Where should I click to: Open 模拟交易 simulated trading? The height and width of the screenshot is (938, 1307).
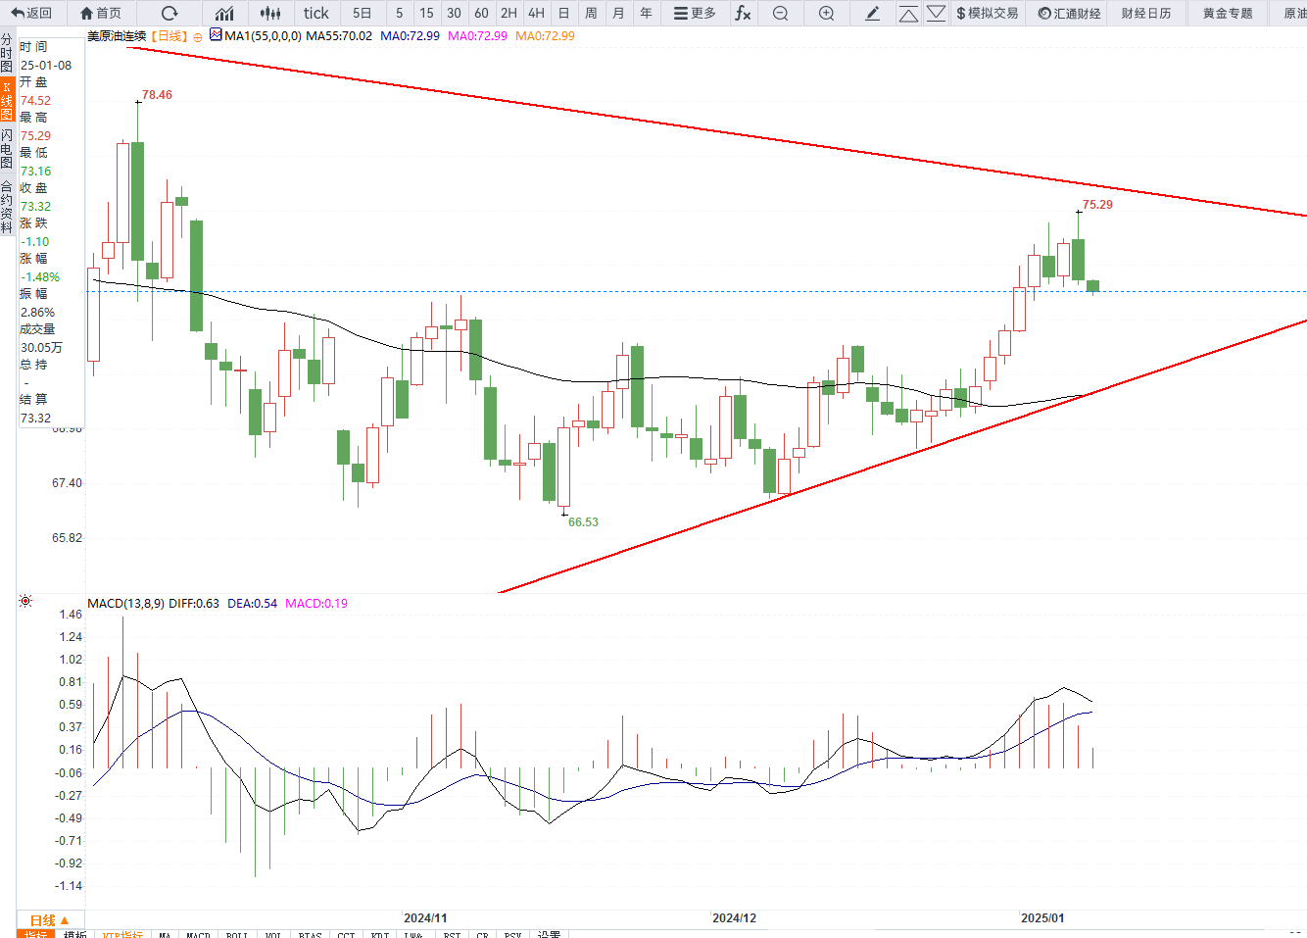[988, 13]
